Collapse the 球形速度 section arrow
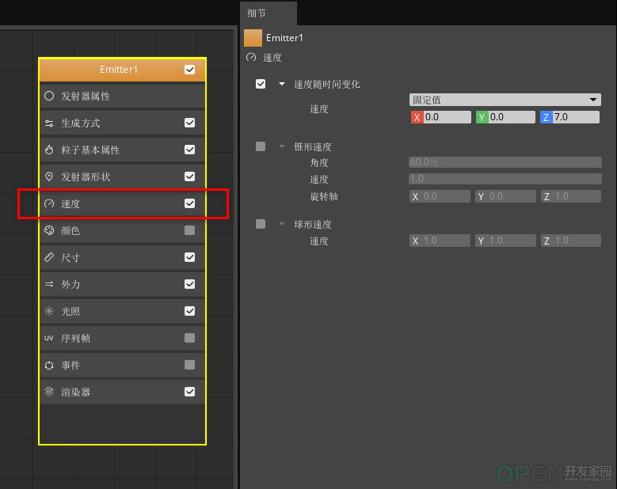Screen dimensions: 617x489 point(281,224)
